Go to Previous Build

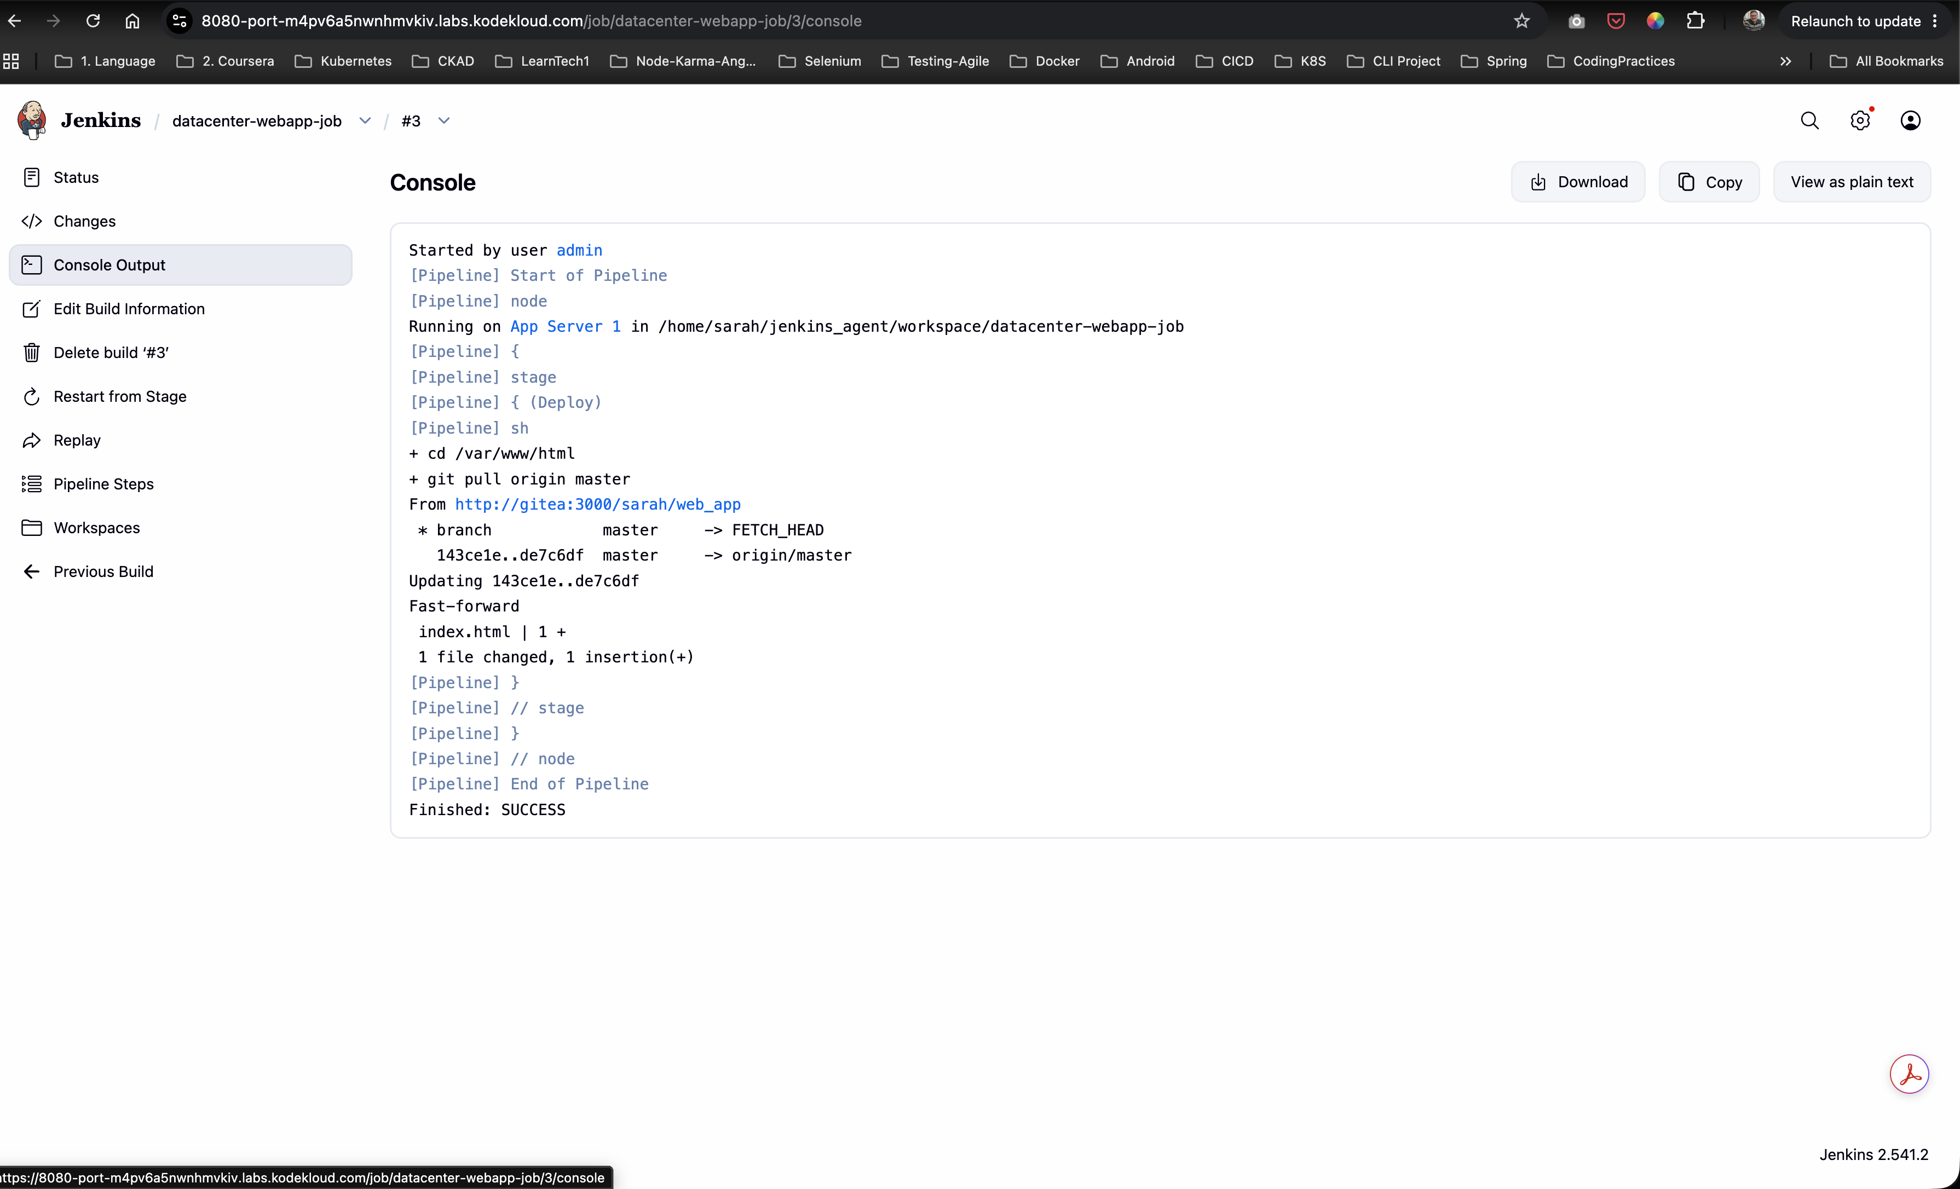pos(181,571)
